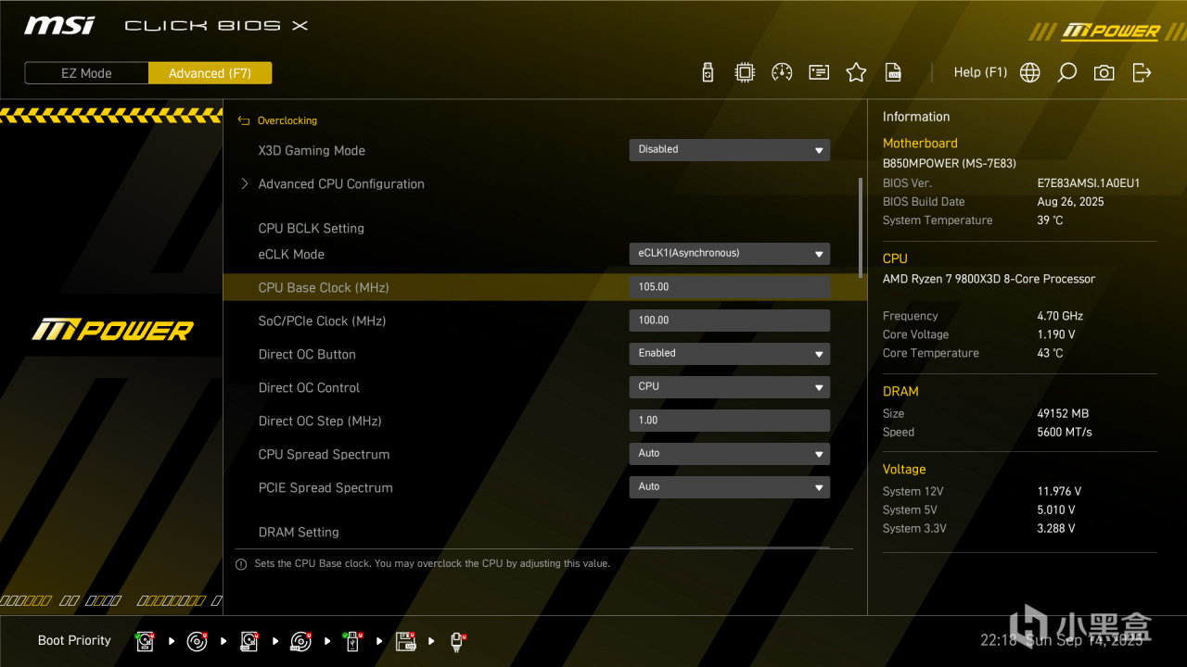This screenshot has height=667, width=1187.
Task: Open the M-Flash USB update icon
Action: (708, 72)
